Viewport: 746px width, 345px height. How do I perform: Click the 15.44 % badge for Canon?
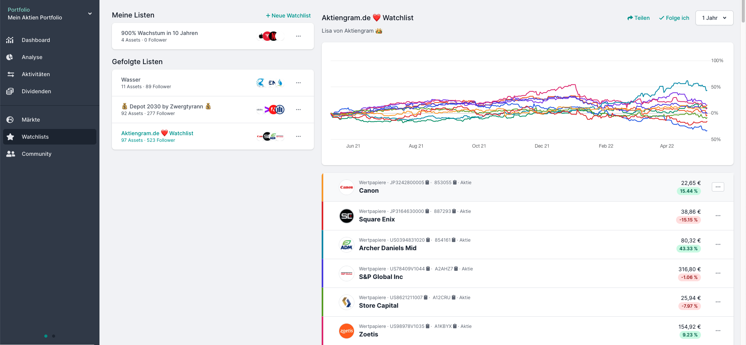[x=689, y=191]
